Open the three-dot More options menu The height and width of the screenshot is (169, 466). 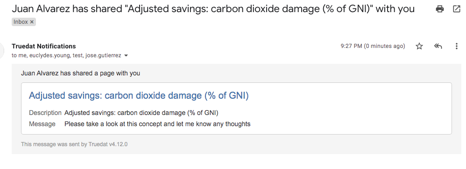457,46
